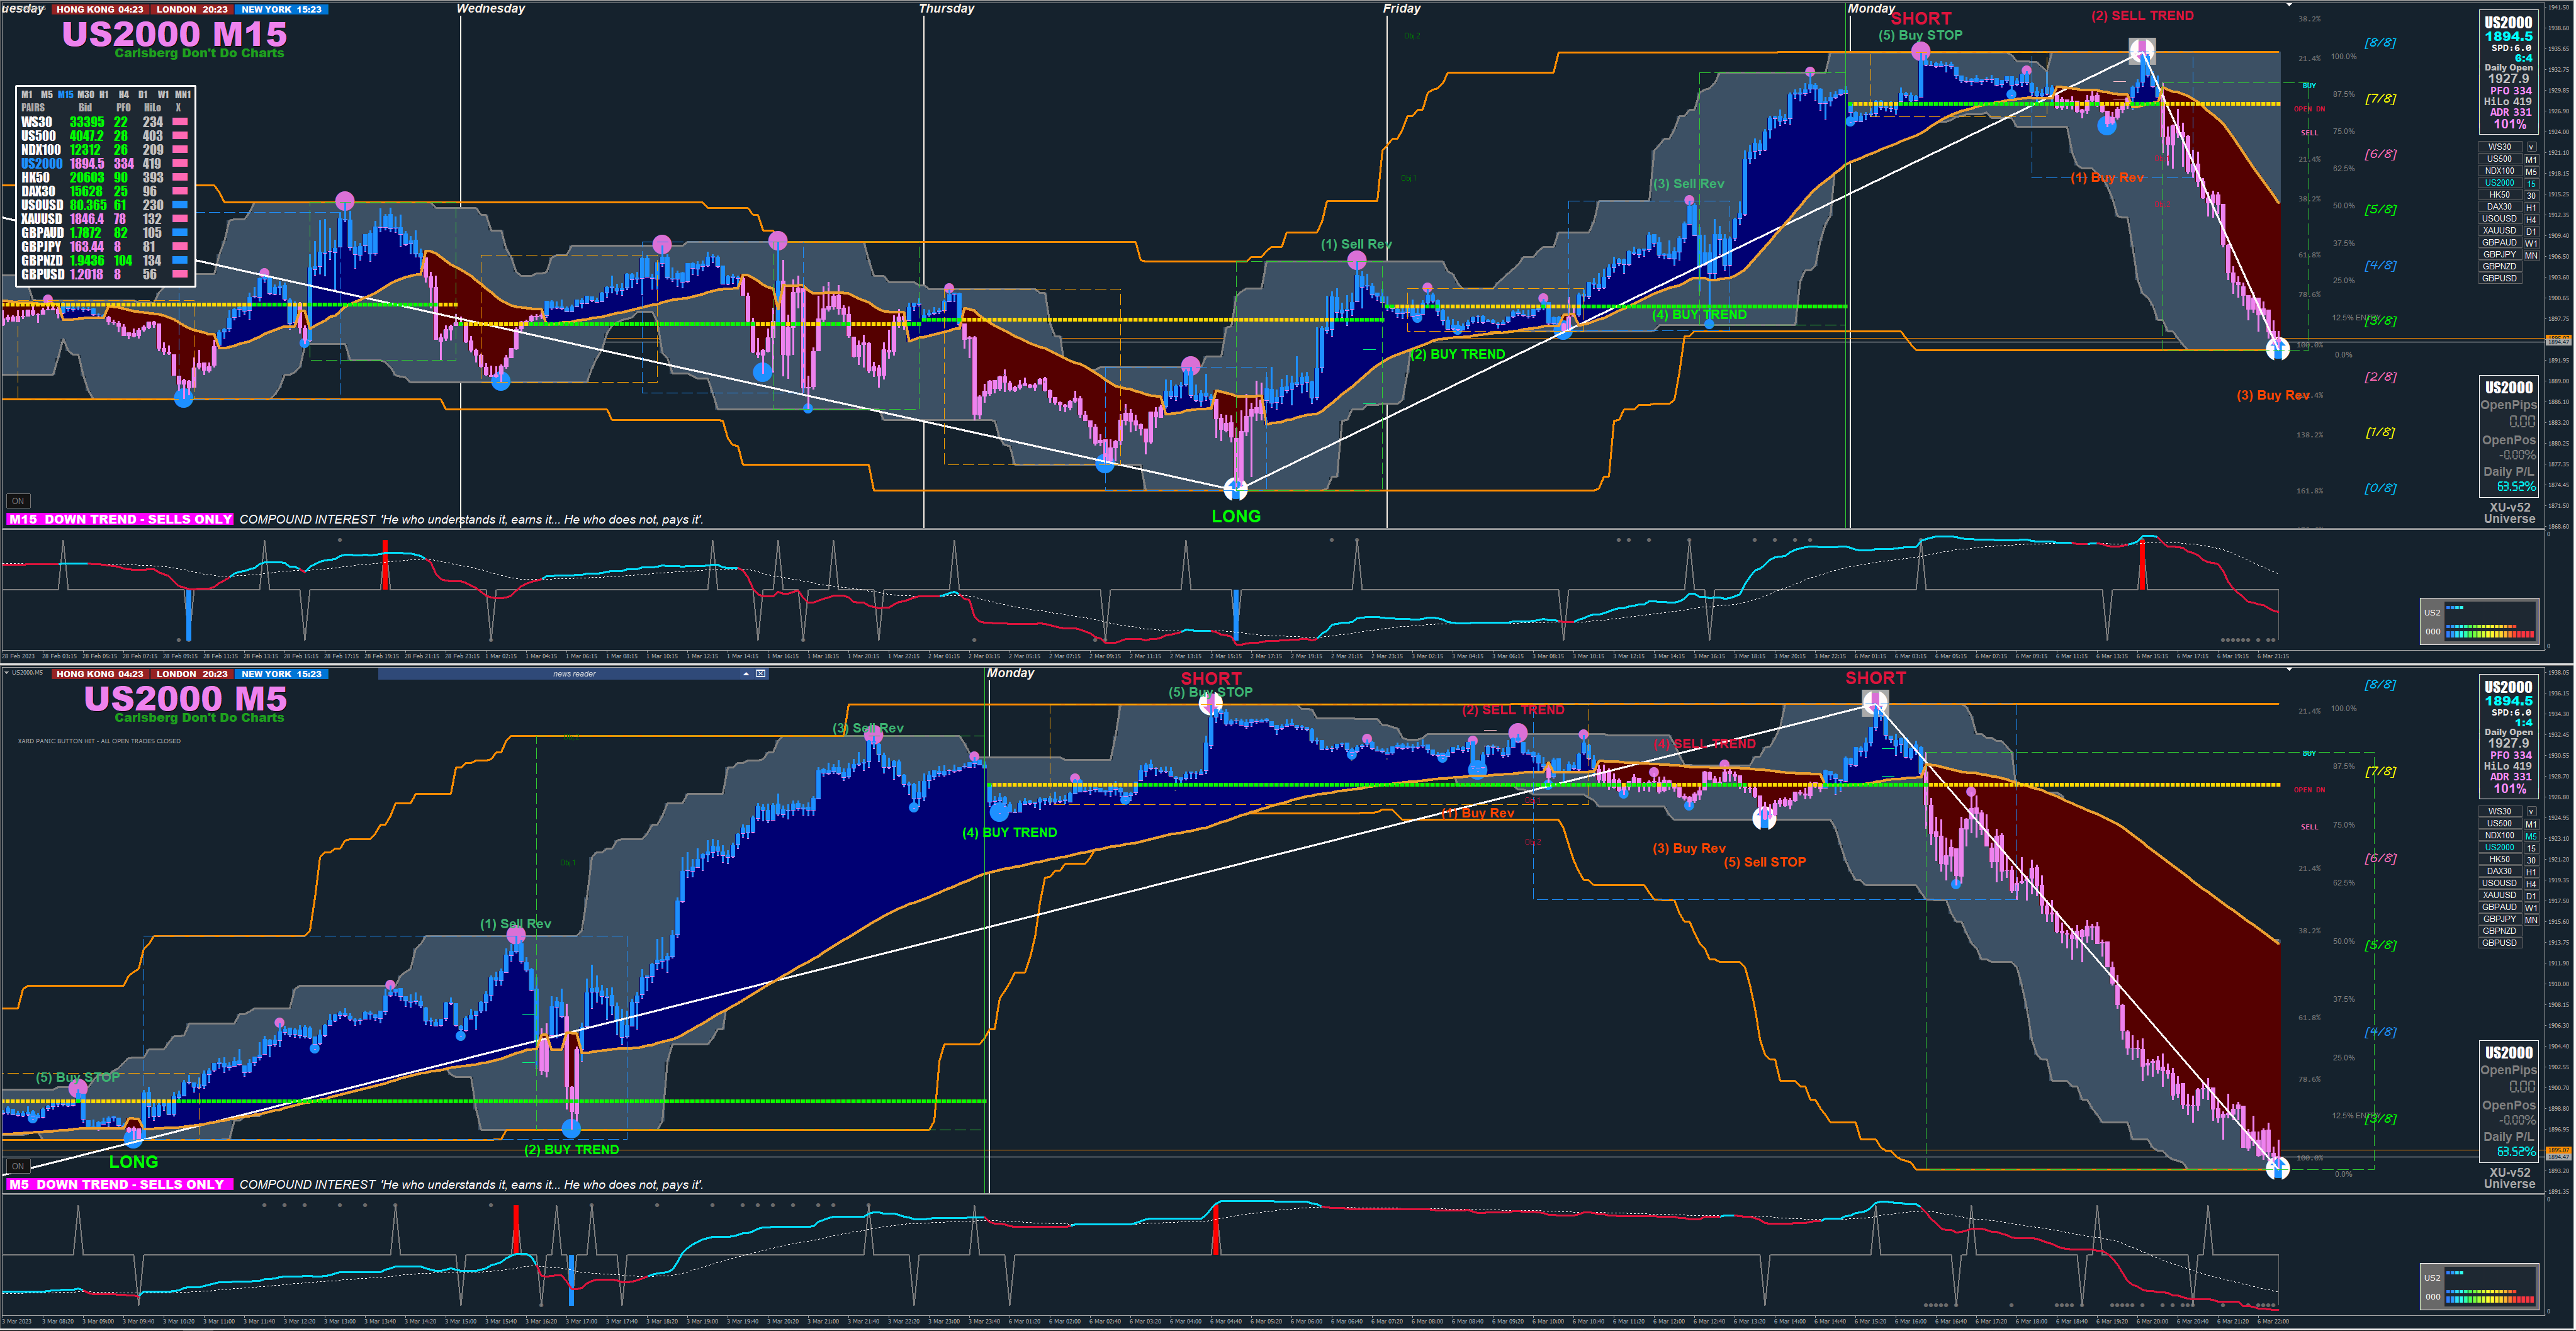Click the blue spike on lower oscillator

tap(571, 1281)
